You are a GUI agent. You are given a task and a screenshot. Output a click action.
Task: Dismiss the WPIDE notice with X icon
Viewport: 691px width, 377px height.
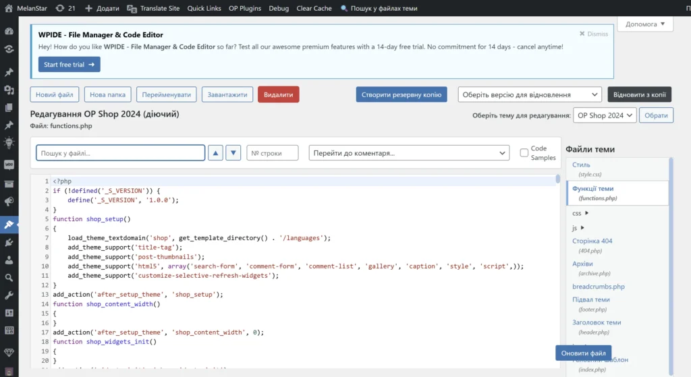582,34
